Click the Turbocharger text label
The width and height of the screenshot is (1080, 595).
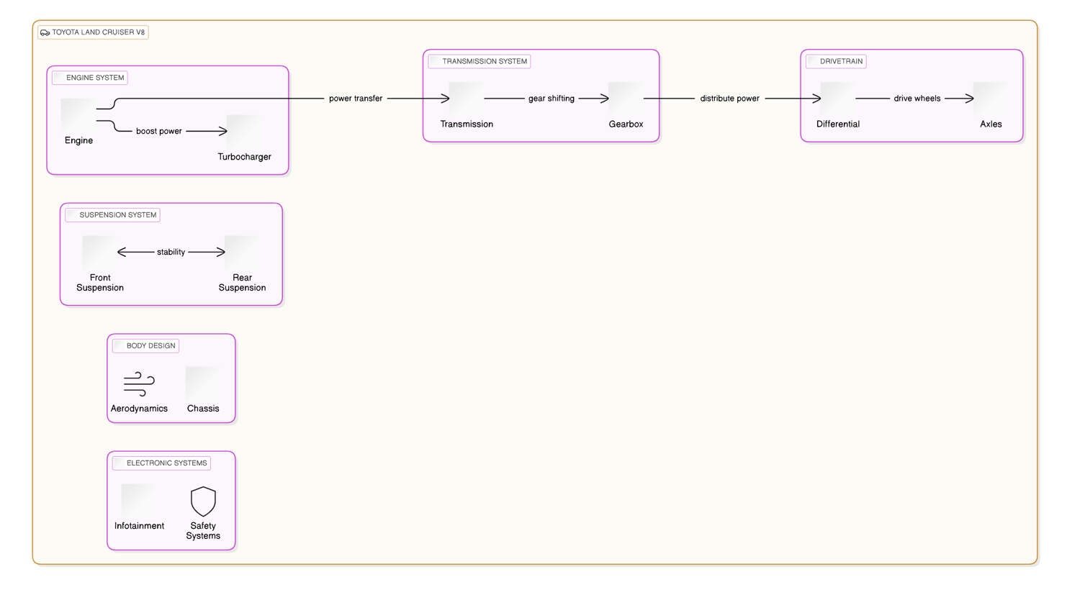[245, 157]
